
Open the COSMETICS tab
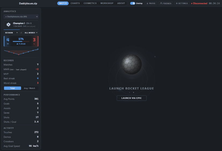90,3
